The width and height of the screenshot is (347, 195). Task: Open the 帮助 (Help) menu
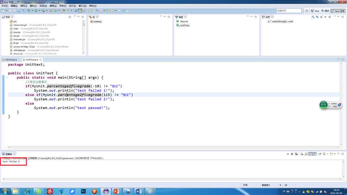coord(93,6)
